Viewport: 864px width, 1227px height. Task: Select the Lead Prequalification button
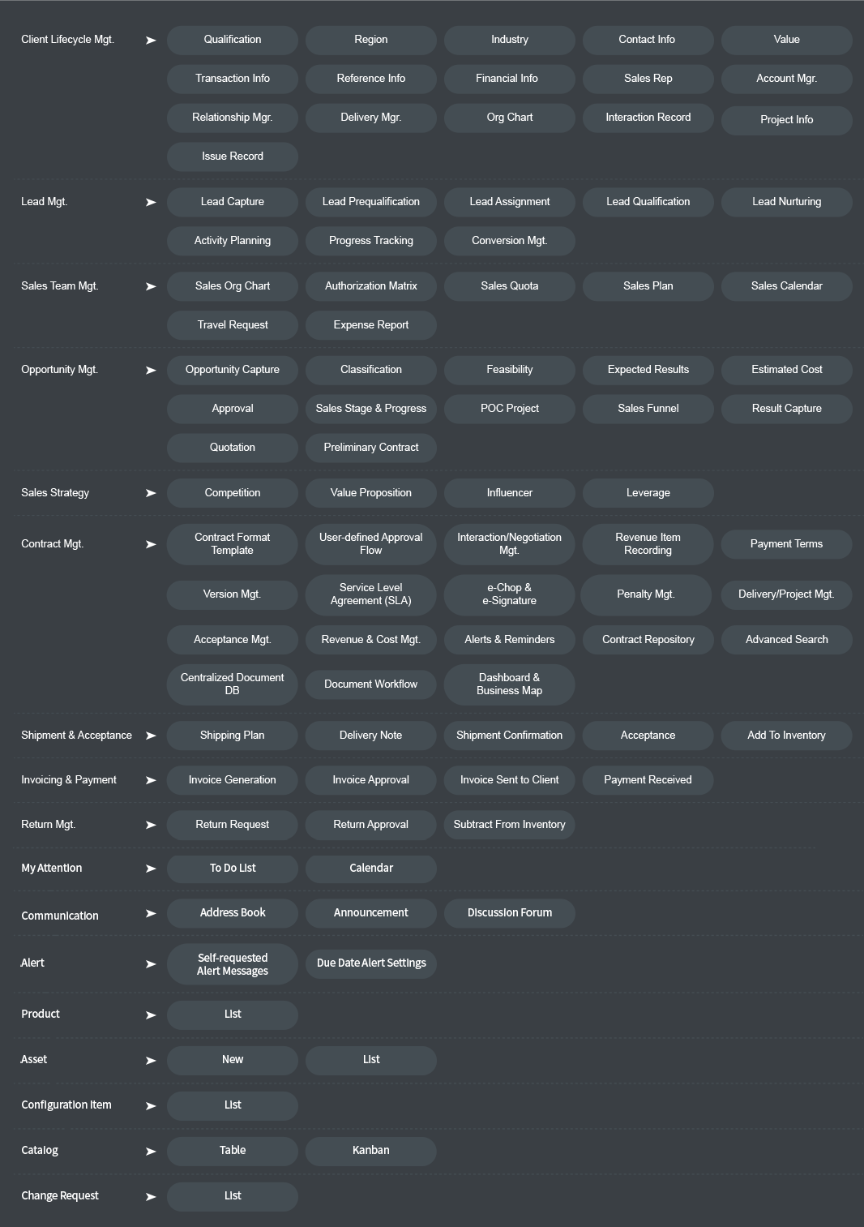(x=371, y=202)
